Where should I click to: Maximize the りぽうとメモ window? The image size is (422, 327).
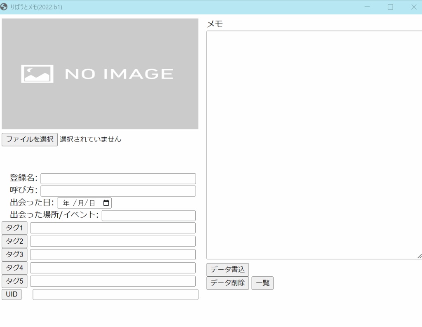[x=390, y=7]
